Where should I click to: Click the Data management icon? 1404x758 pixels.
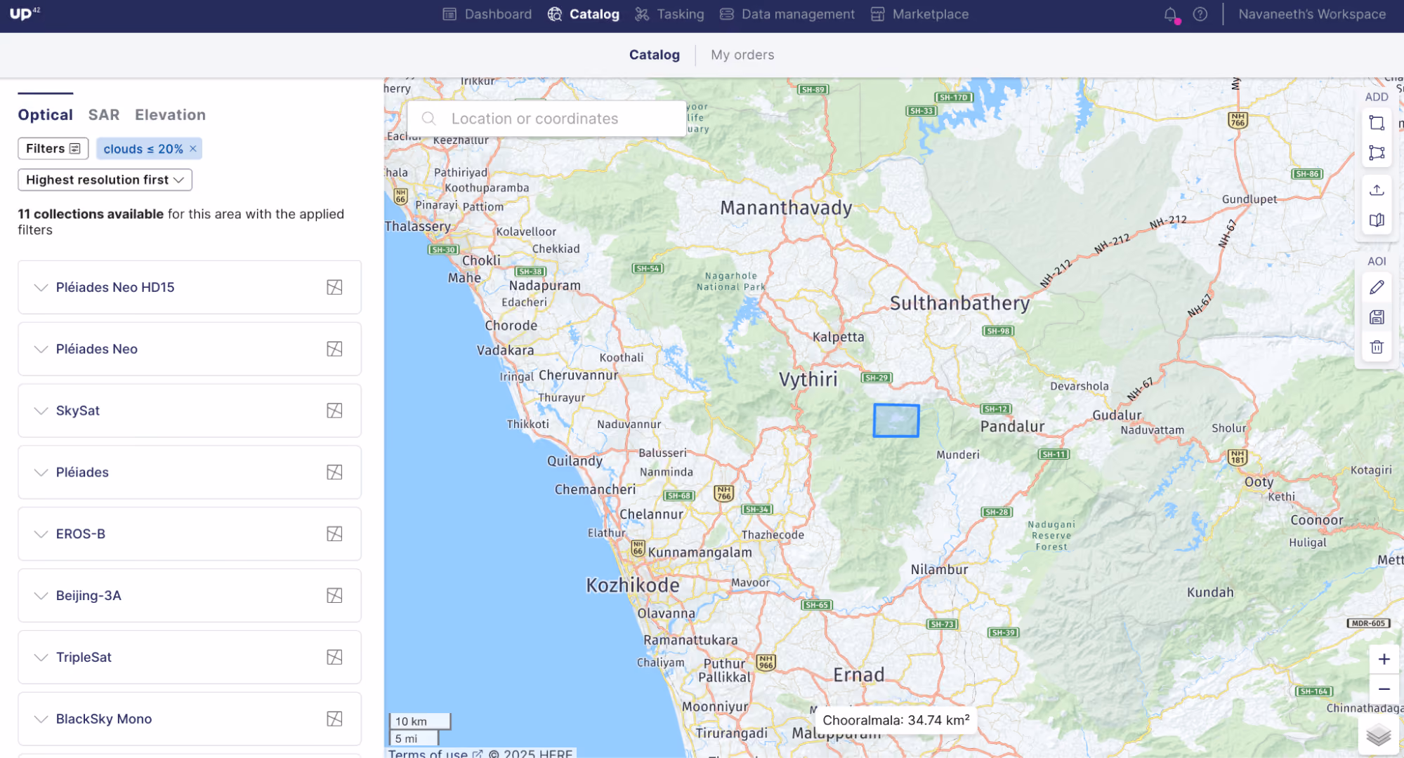tap(727, 14)
